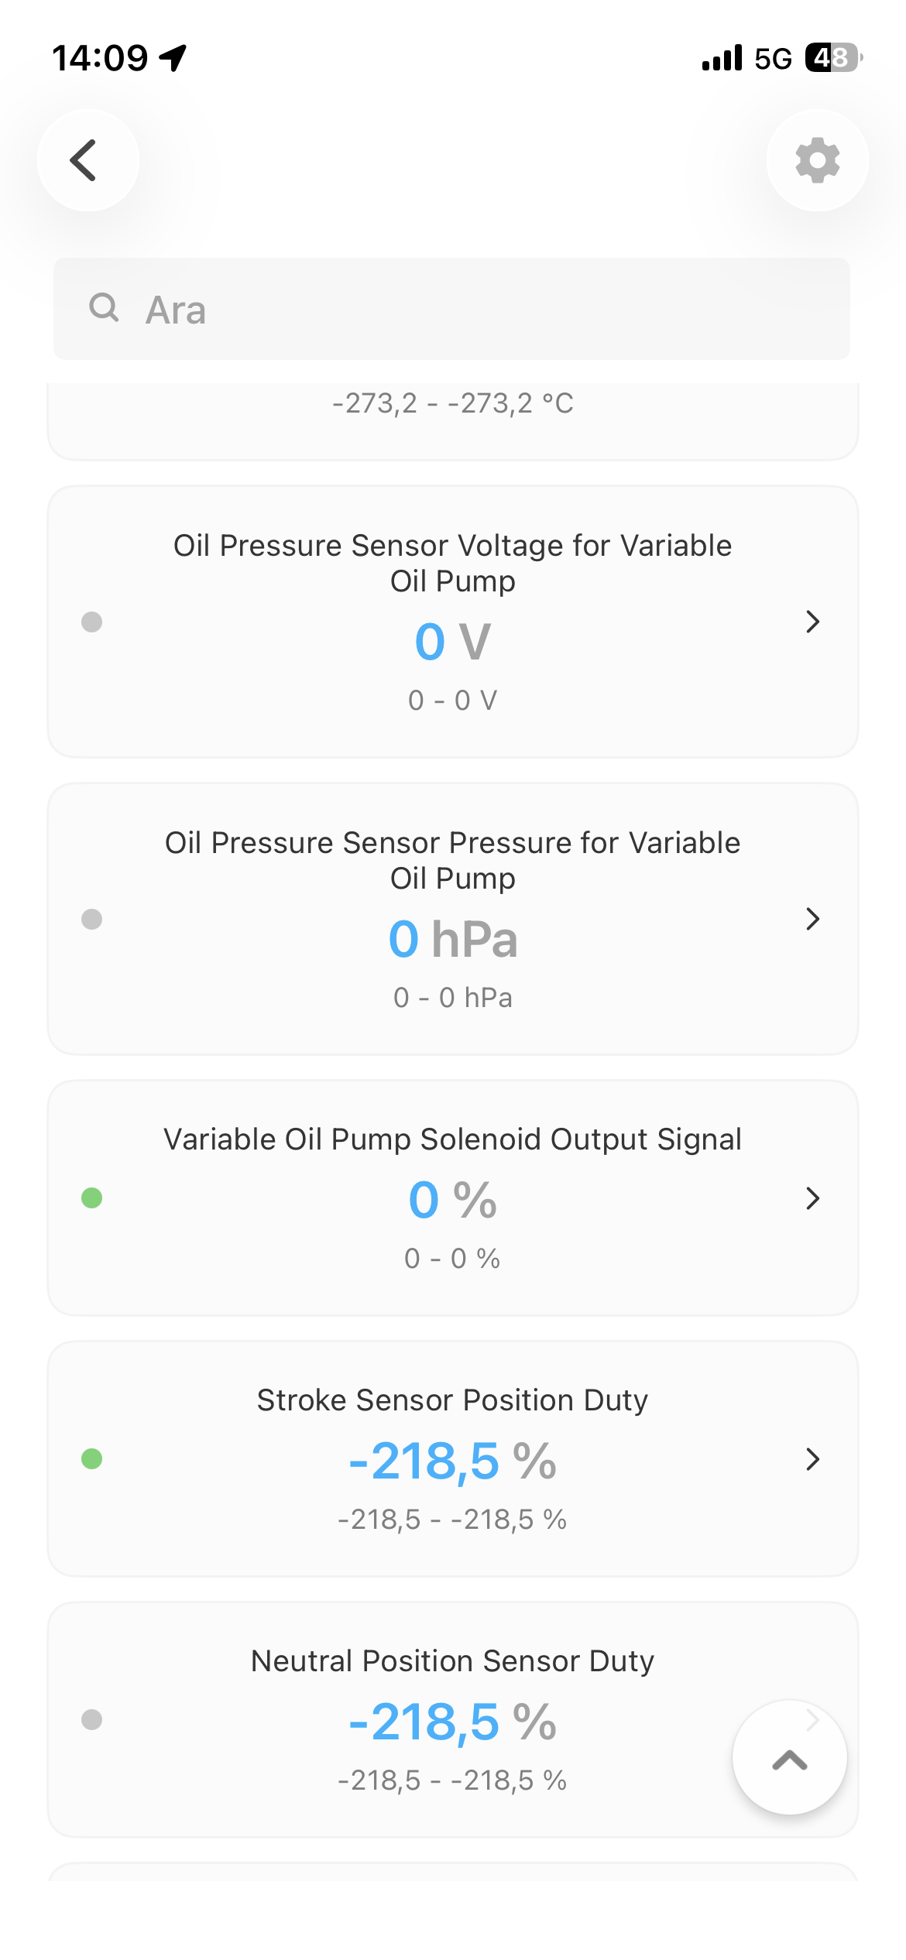Image resolution: width=906 pixels, height=1960 pixels.
Task: Focus the Ara search field
Action: coord(451,309)
